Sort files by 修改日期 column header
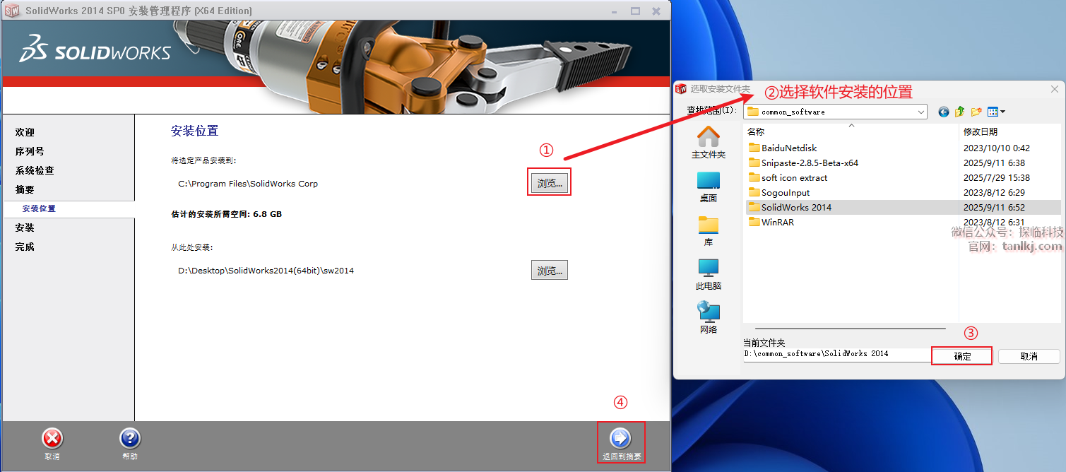 click(980, 131)
